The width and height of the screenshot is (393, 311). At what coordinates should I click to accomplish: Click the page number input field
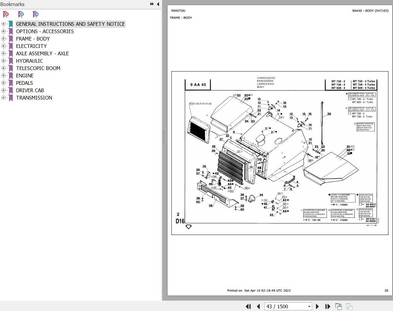point(286,307)
